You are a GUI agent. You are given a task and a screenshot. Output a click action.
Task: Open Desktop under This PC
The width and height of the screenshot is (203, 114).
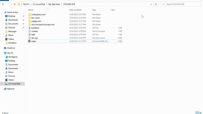[x=12, y=61]
